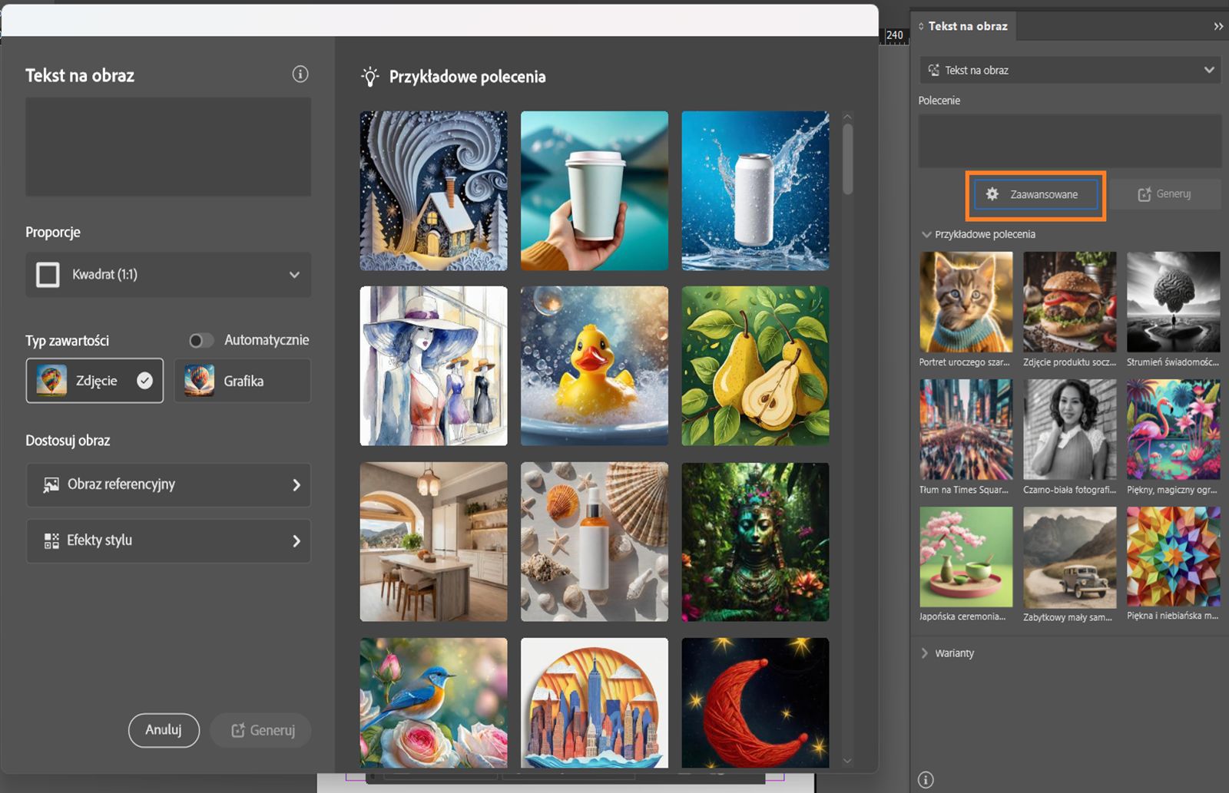Select the Grafika content type

(x=243, y=381)
